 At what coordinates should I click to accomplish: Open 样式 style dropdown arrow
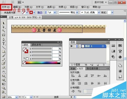coord(112,13)
